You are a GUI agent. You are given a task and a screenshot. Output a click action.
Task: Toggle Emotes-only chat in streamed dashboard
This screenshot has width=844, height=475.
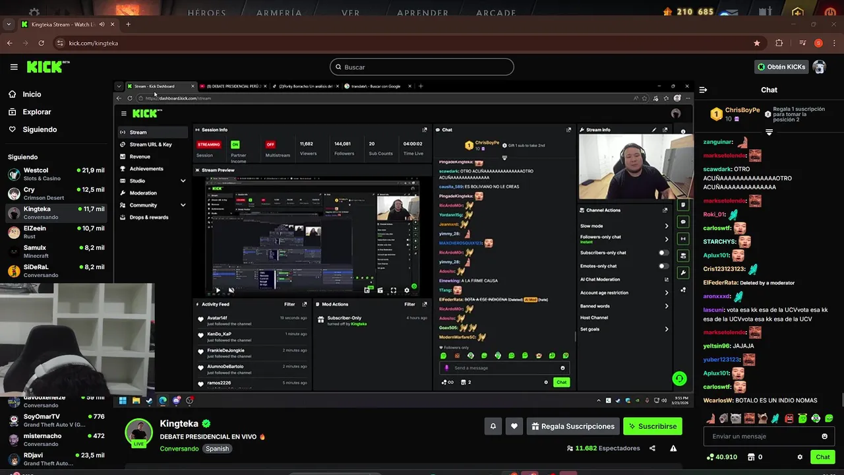click(x=663, y=266)
